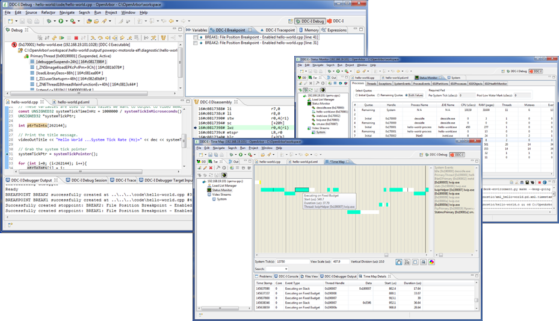Click the Save icon in Debug window toolbar
The width and height of the screenshot is (559, 321).
point(22,21)
